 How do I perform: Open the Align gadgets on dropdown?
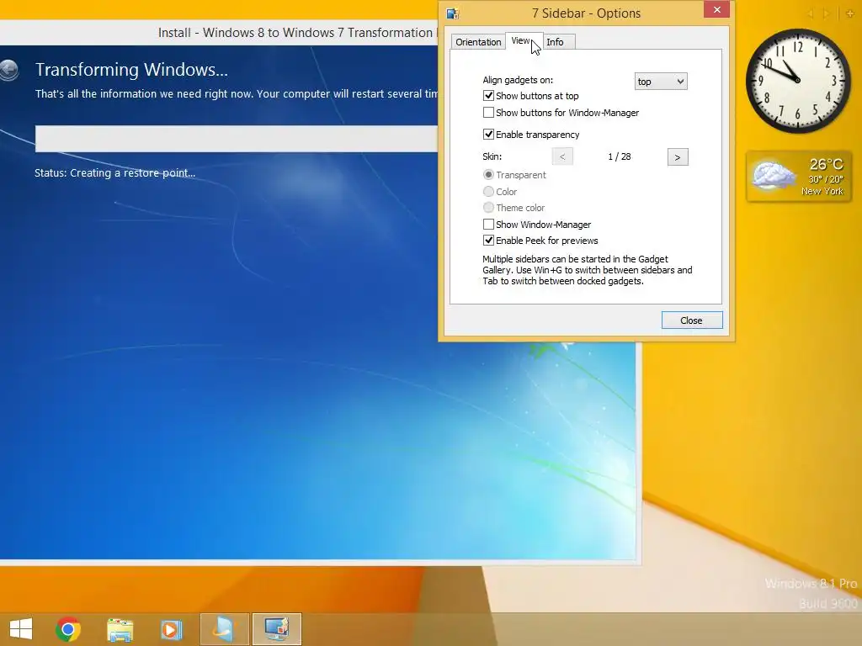click(660, 82)
